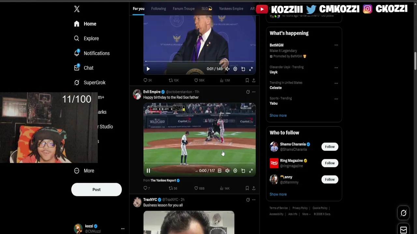Reply to Evil Empire post, 7 comments
This screenshot has height=234, width=417.
147,188
